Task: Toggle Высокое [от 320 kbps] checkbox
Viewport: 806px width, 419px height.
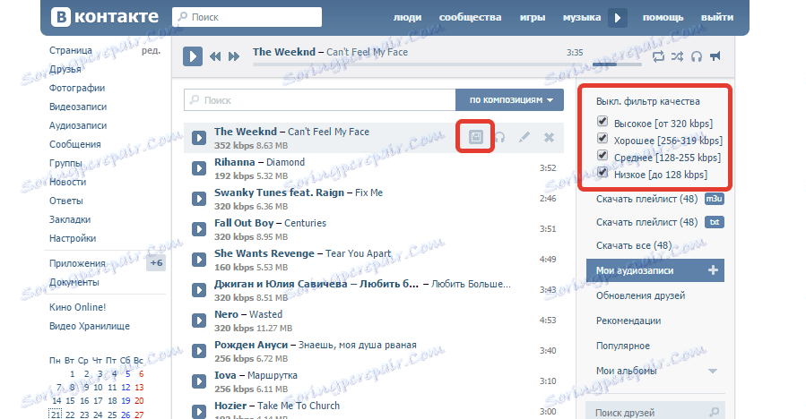Action: click(602, 121)
